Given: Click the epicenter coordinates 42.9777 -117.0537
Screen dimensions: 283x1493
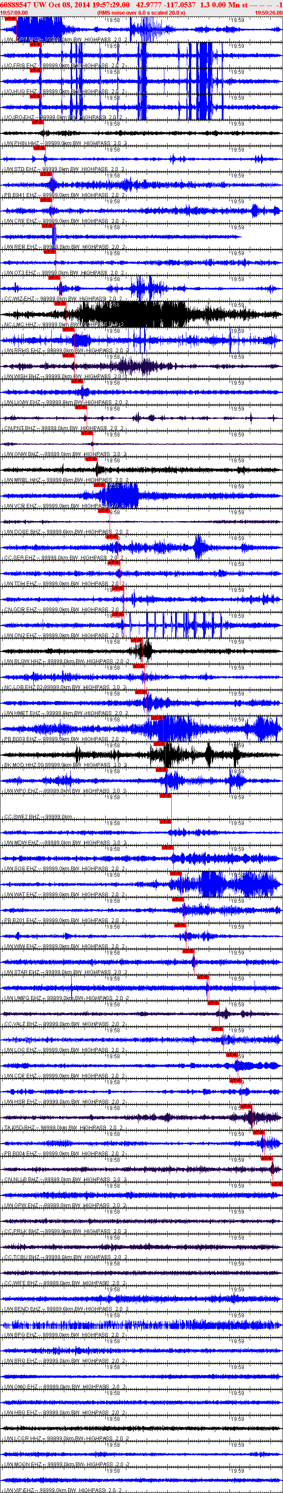Looking at the screenshot, I should click(x=166, y=5).
